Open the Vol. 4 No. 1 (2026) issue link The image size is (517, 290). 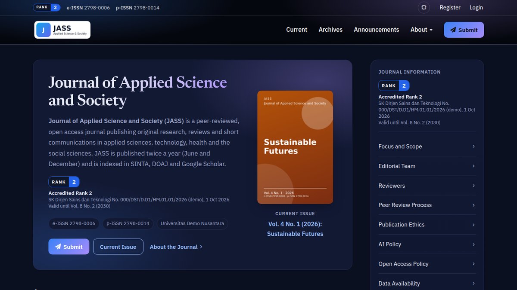pos(295,229)
